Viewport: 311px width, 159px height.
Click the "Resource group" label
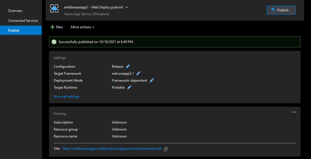pos(66,129)
